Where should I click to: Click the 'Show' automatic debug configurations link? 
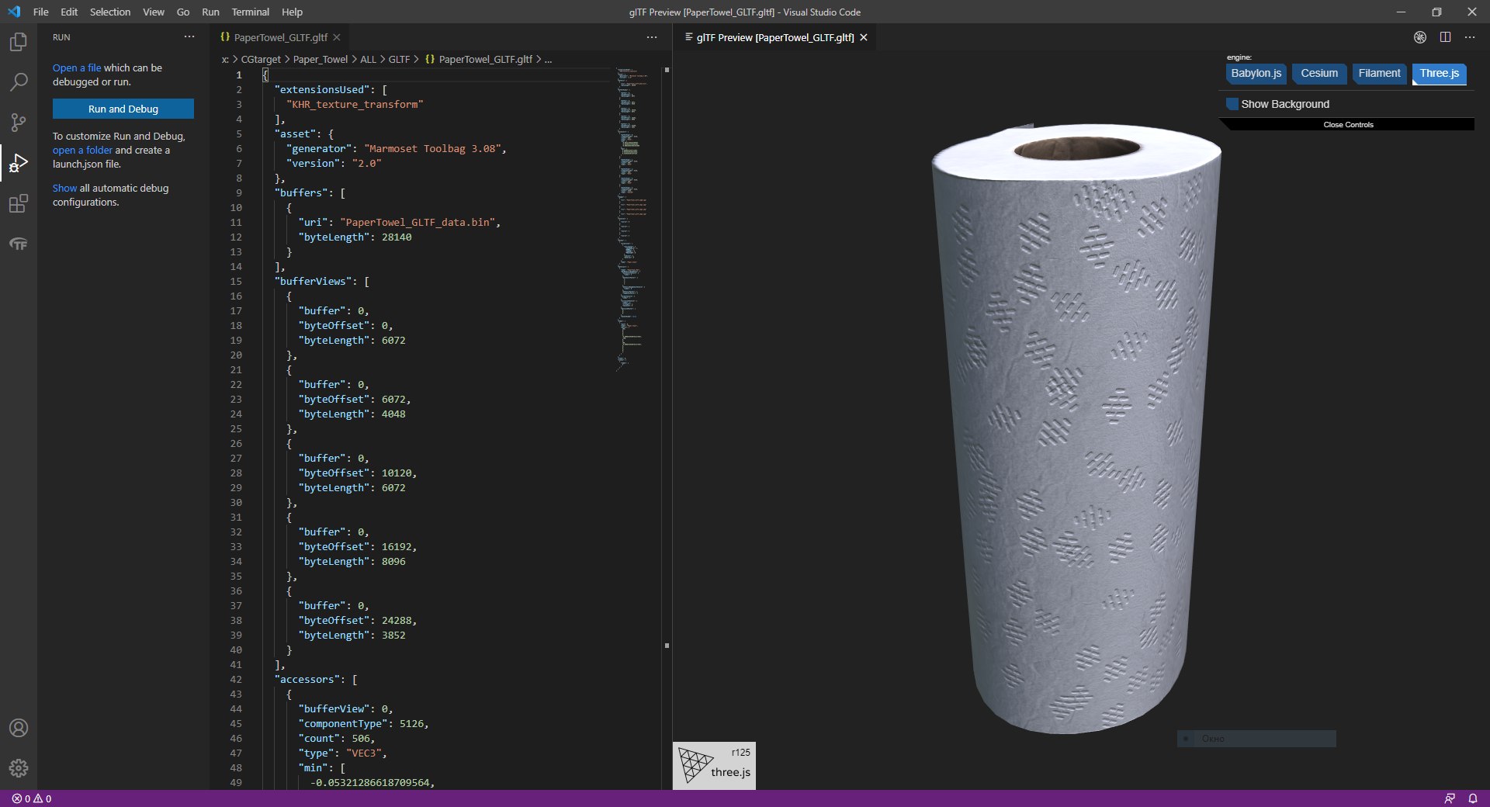[64, 188]
